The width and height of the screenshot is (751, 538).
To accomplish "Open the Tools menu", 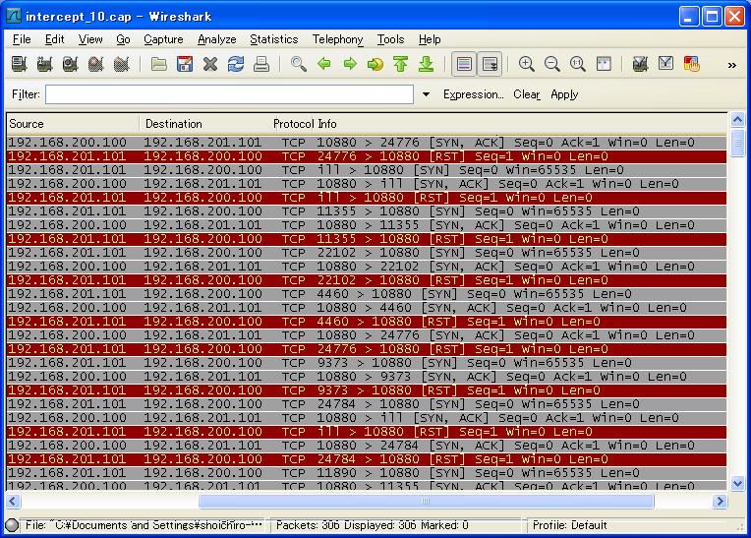I will click(390, 39).
